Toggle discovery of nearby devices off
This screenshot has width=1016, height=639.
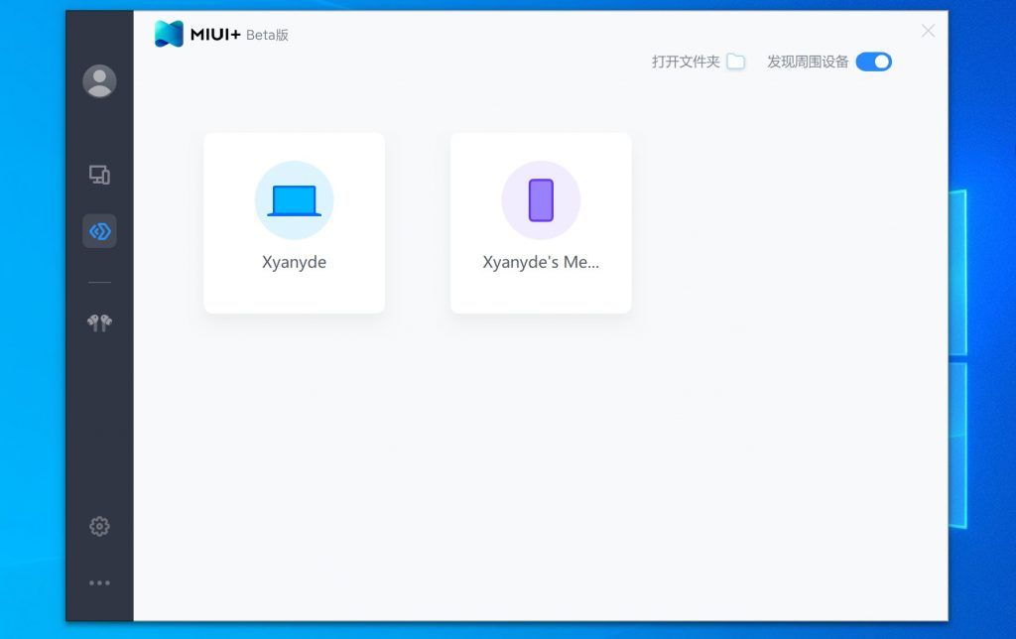[x=874, y=62]
